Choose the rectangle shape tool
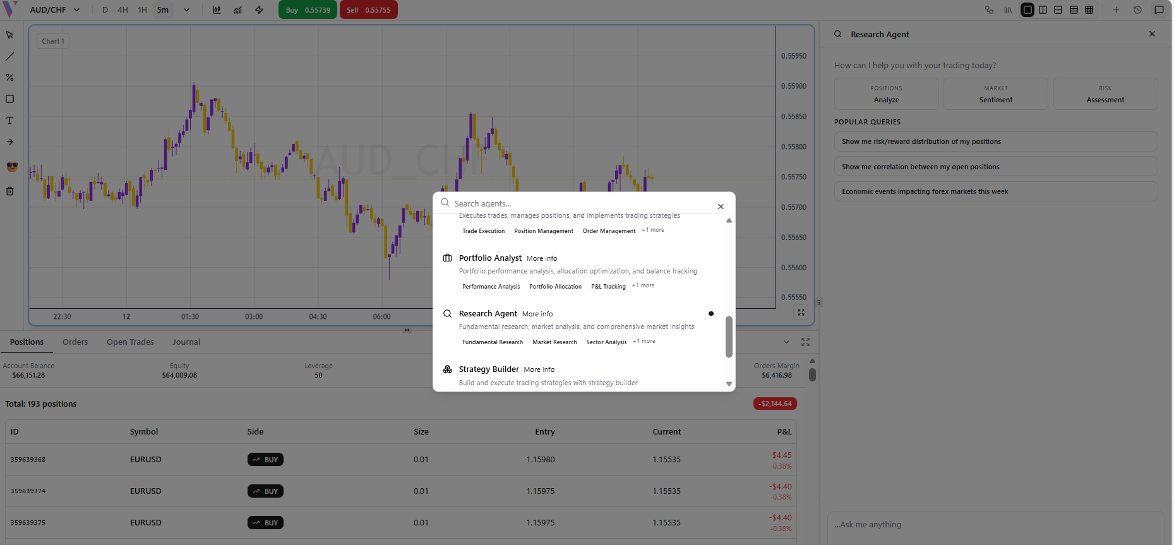1174x545 pixels. (9, 99)
